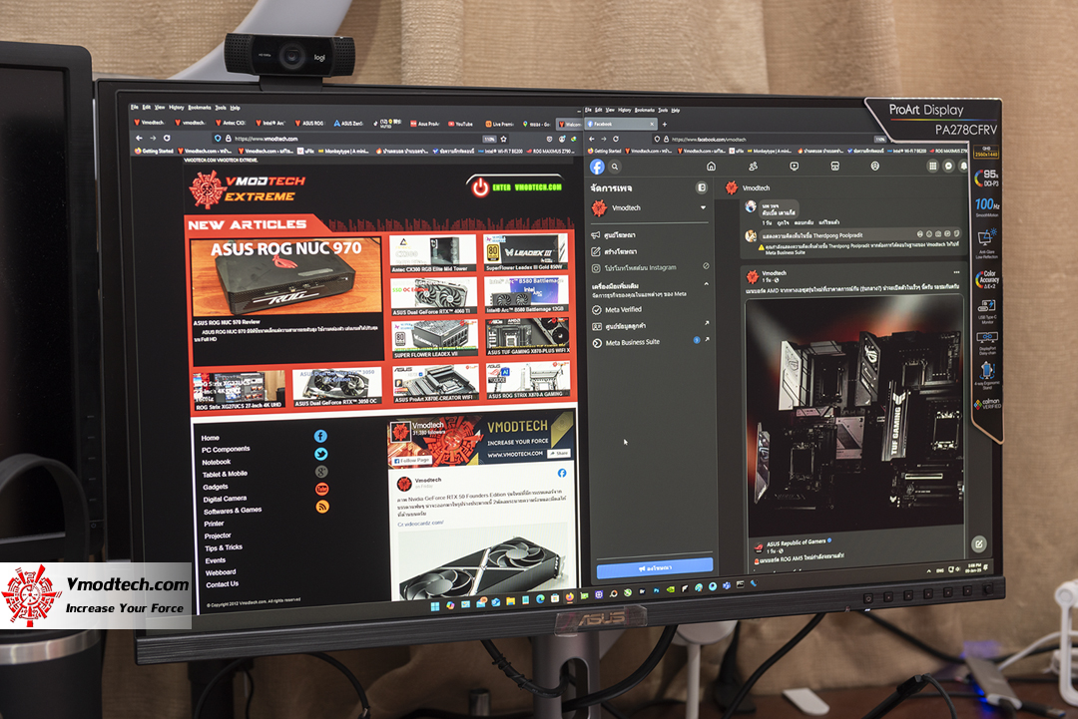The image size is (1078, 719).
Task: Switch to the Antec CX browser tab
Action: (x=231, y=123)
